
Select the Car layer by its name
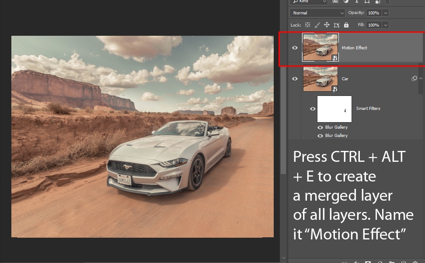(x=345, y=79)
